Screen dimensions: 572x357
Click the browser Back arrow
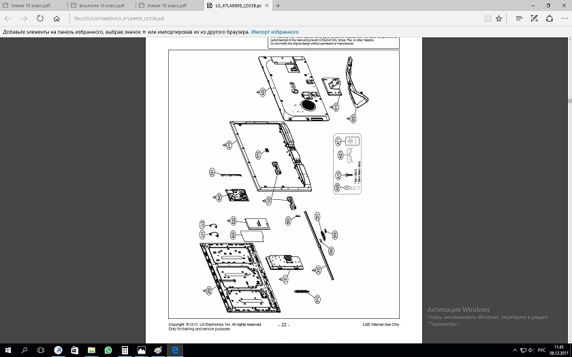tap(7, 18)
